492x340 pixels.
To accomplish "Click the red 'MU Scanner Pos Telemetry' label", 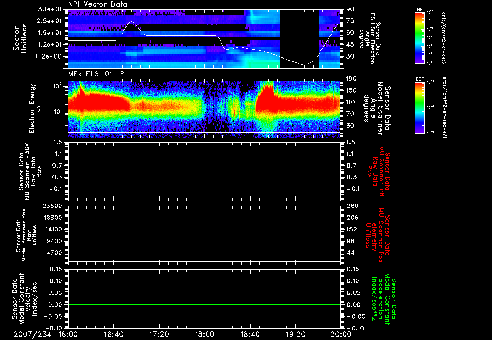I will point(378,235).
